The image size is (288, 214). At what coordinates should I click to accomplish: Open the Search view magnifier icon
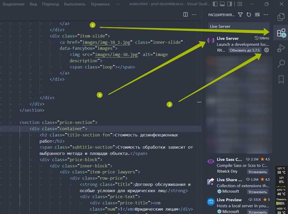(281, 64)
